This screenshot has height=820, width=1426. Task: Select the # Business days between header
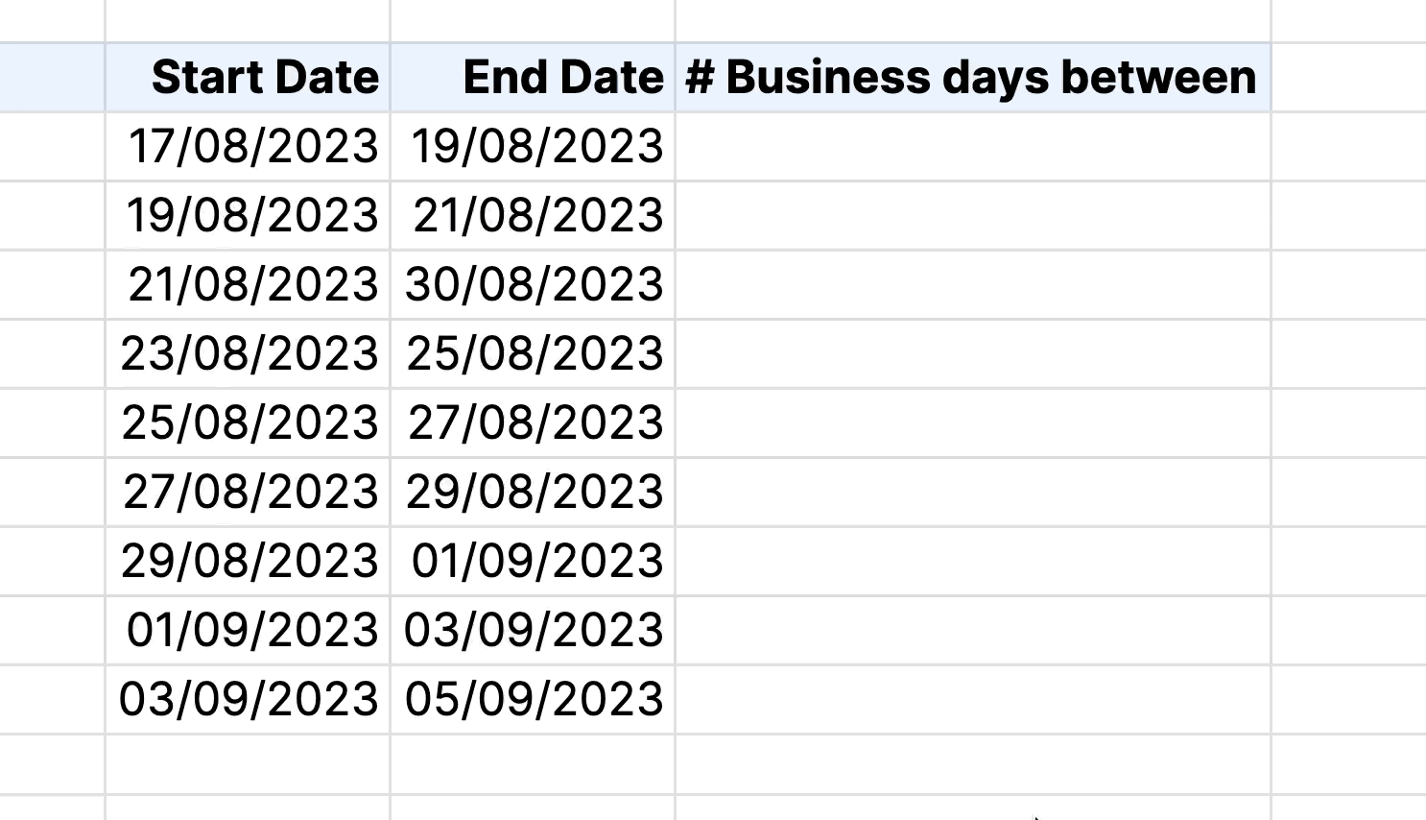pos(973,78)
